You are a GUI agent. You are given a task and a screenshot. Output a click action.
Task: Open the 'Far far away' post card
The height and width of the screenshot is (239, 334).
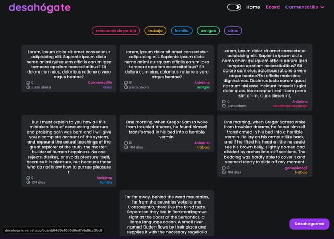point(166,213)
